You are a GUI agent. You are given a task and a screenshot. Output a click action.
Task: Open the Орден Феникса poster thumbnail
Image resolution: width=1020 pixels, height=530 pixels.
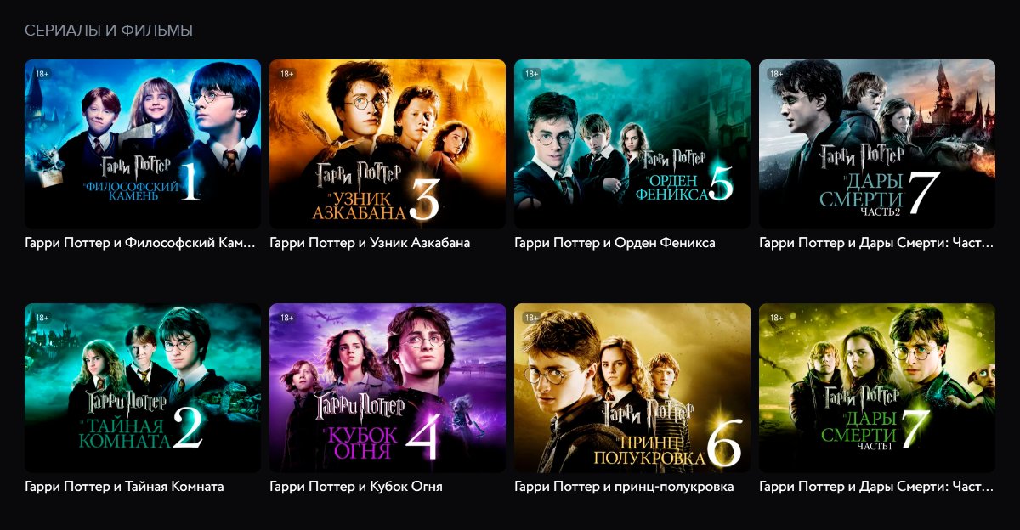632,144
